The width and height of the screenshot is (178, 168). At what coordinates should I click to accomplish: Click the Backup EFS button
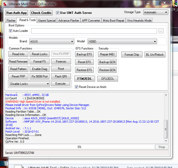tap(84, 54)
